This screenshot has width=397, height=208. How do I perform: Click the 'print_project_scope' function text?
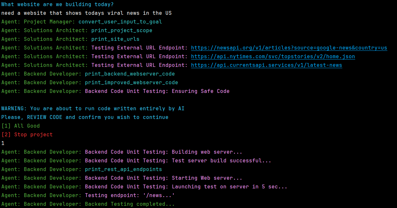pos(122,31)
